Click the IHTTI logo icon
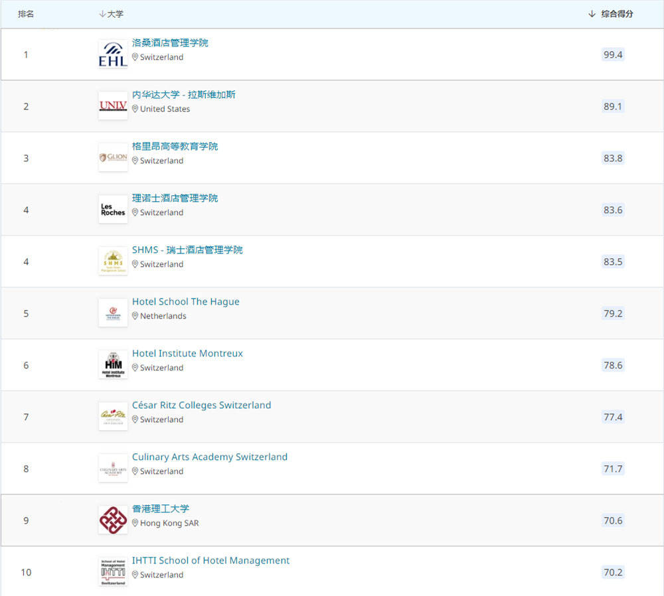Viewport: 664px width, 596px height. pos(113,572)
